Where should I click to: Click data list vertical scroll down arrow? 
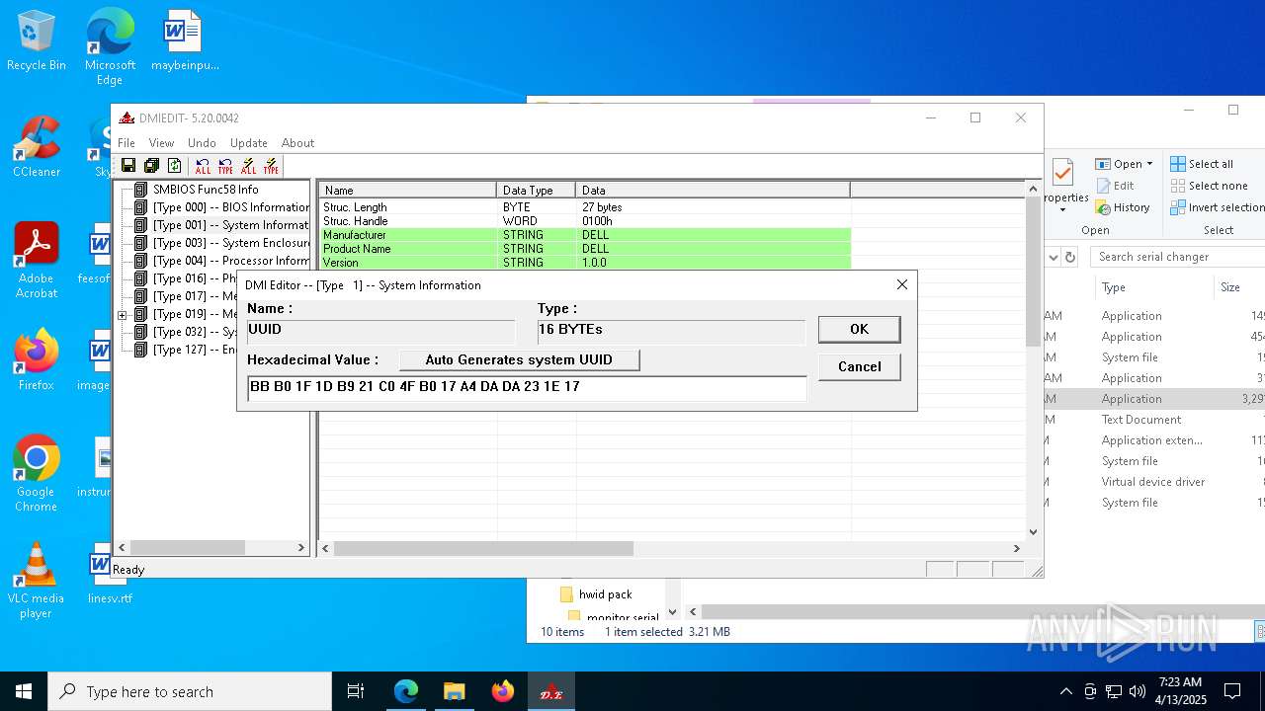pyautogui.click(x=1034, y=531)
